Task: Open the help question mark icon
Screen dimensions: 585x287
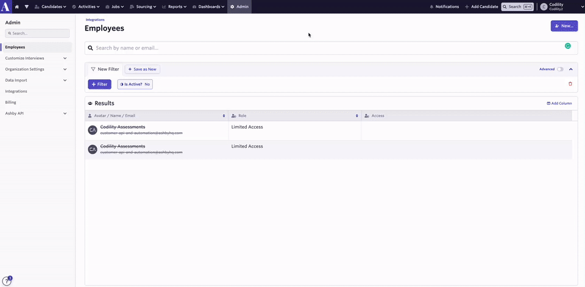Action: tap(7, 281)
